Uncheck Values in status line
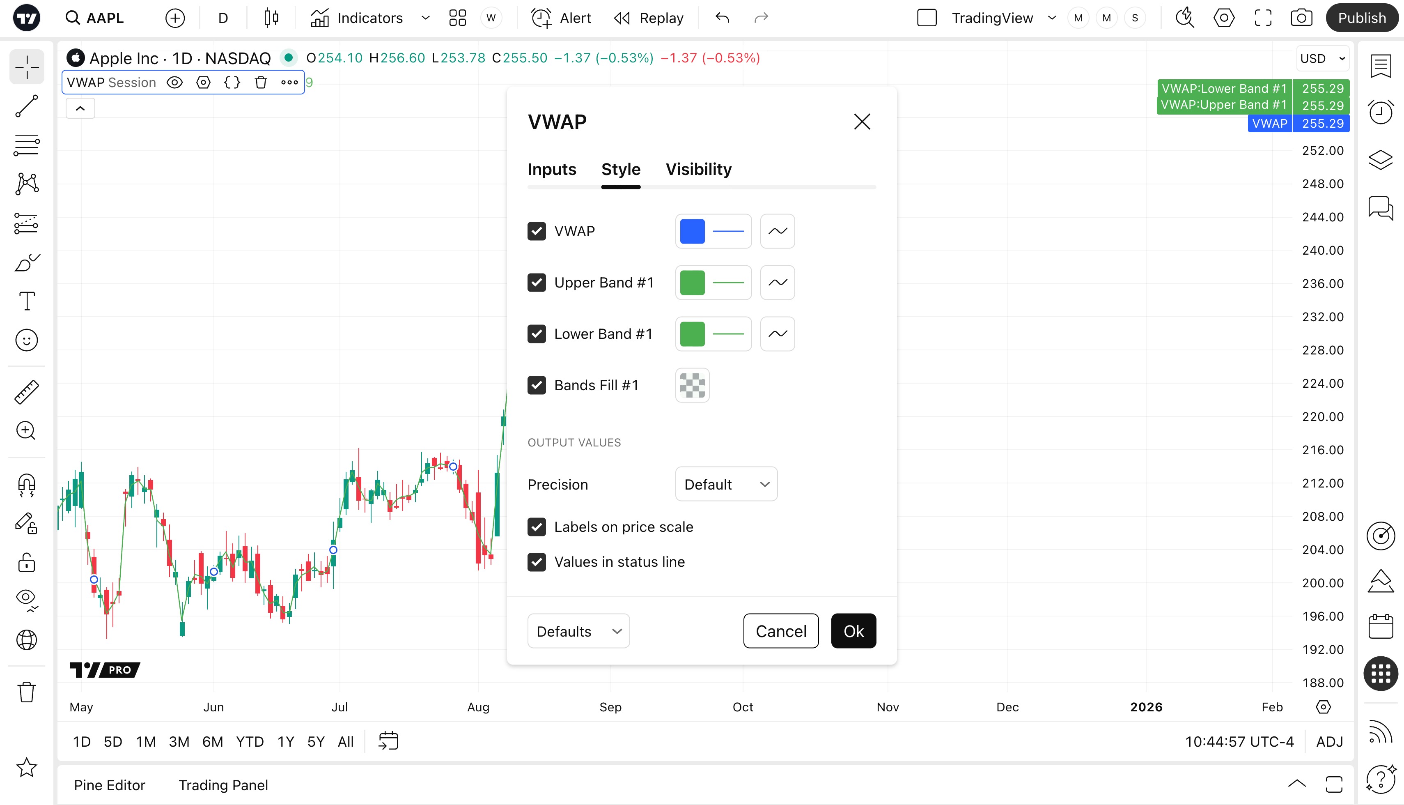Viewport: 1404px width, 805px height. (537, 562)
